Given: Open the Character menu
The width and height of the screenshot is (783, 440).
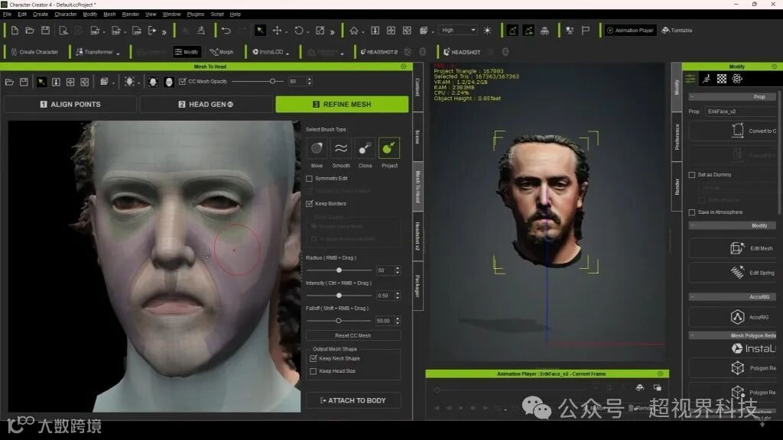Looking at the screenshot, I should (x=66, y=15).
